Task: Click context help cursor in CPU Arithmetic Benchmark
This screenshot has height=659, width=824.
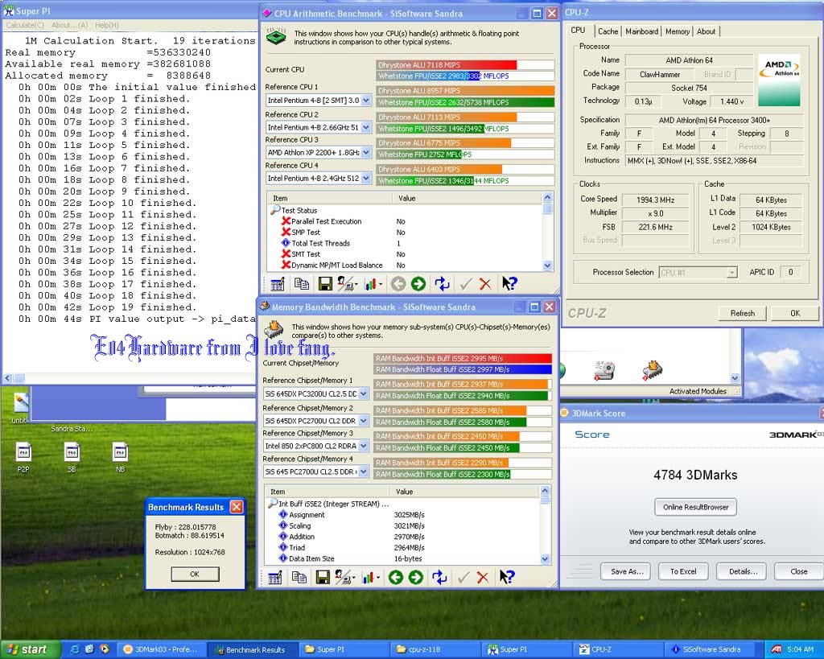Action: coord(509,284)
